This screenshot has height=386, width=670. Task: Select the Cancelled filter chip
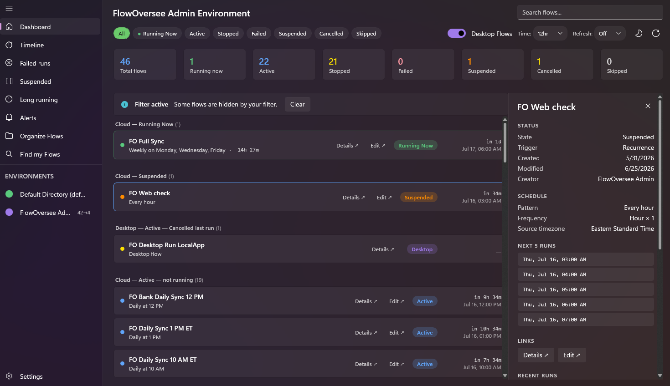point(331,33)
